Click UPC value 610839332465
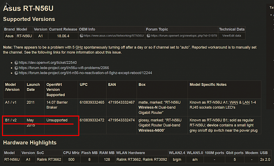The image size is (274, 166). coord(92,102)
